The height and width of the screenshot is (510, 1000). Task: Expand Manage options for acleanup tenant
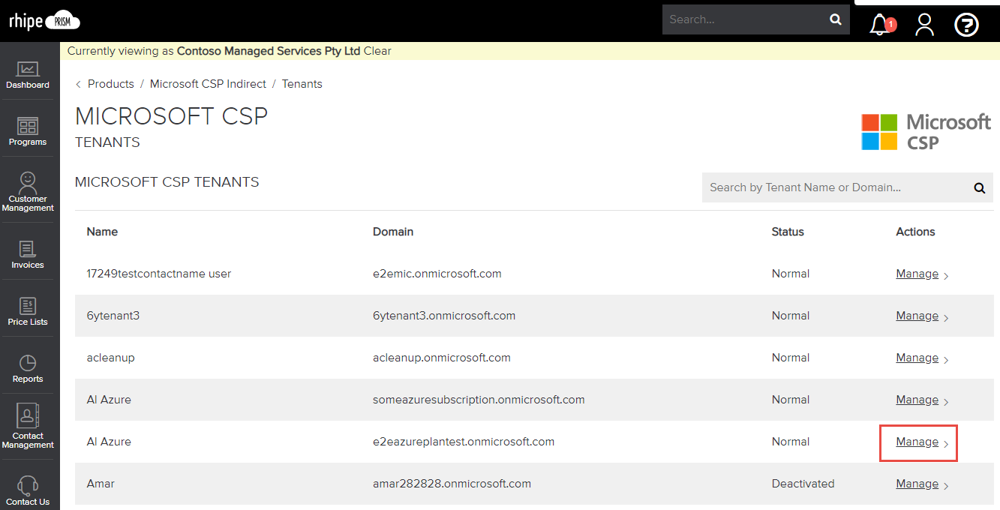click(917, 357)
